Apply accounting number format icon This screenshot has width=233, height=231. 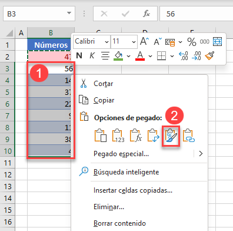170,42
